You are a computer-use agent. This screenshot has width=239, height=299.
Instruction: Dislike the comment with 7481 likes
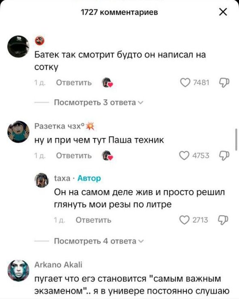pos(224,83)
